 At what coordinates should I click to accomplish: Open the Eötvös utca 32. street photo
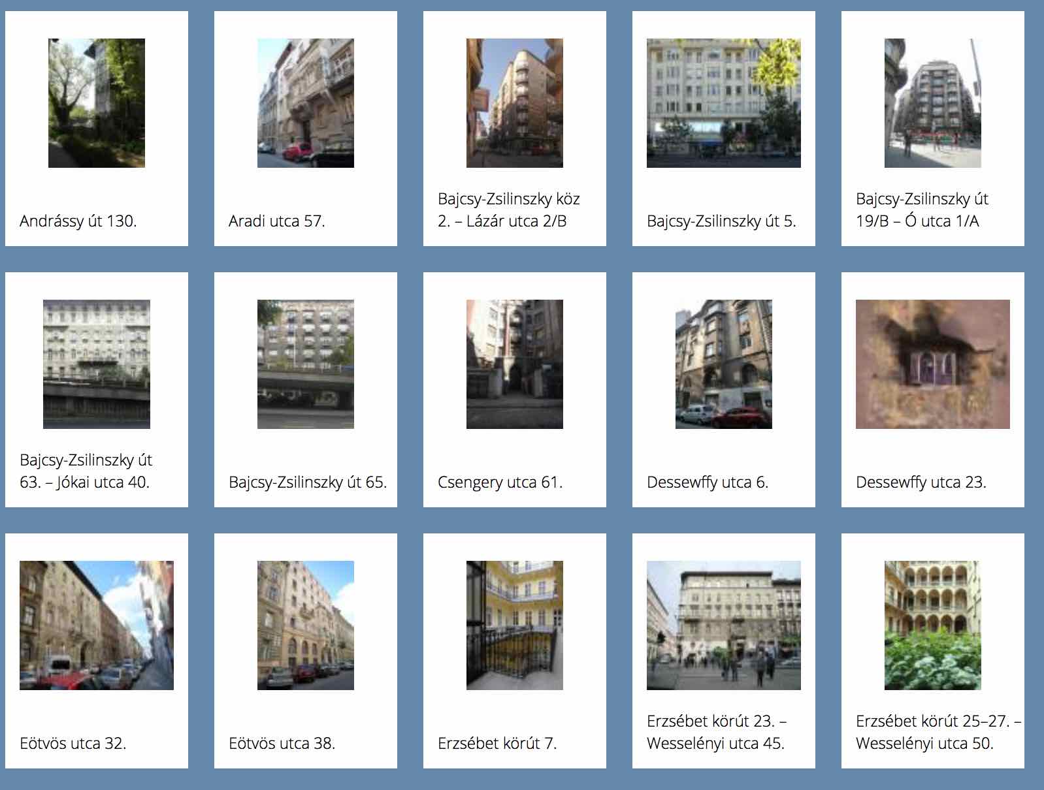coord(97,625)
